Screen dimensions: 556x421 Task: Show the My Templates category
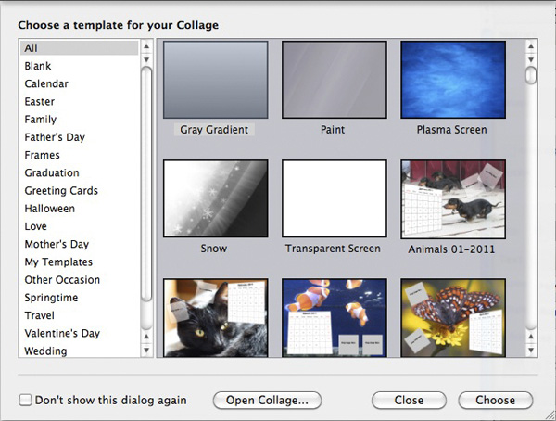(x=58, y=262)
